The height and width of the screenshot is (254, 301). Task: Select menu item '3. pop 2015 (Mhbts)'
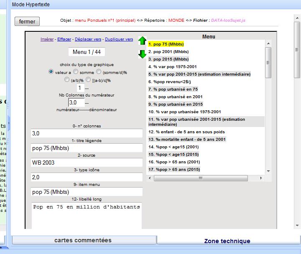coord(168,59)
